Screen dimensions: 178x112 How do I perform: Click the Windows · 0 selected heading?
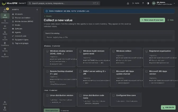pyautogui.click(x=52, y=46)
